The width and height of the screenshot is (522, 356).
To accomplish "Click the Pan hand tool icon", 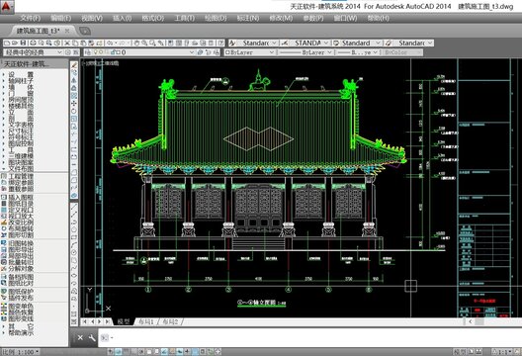I will pos(136,43).
